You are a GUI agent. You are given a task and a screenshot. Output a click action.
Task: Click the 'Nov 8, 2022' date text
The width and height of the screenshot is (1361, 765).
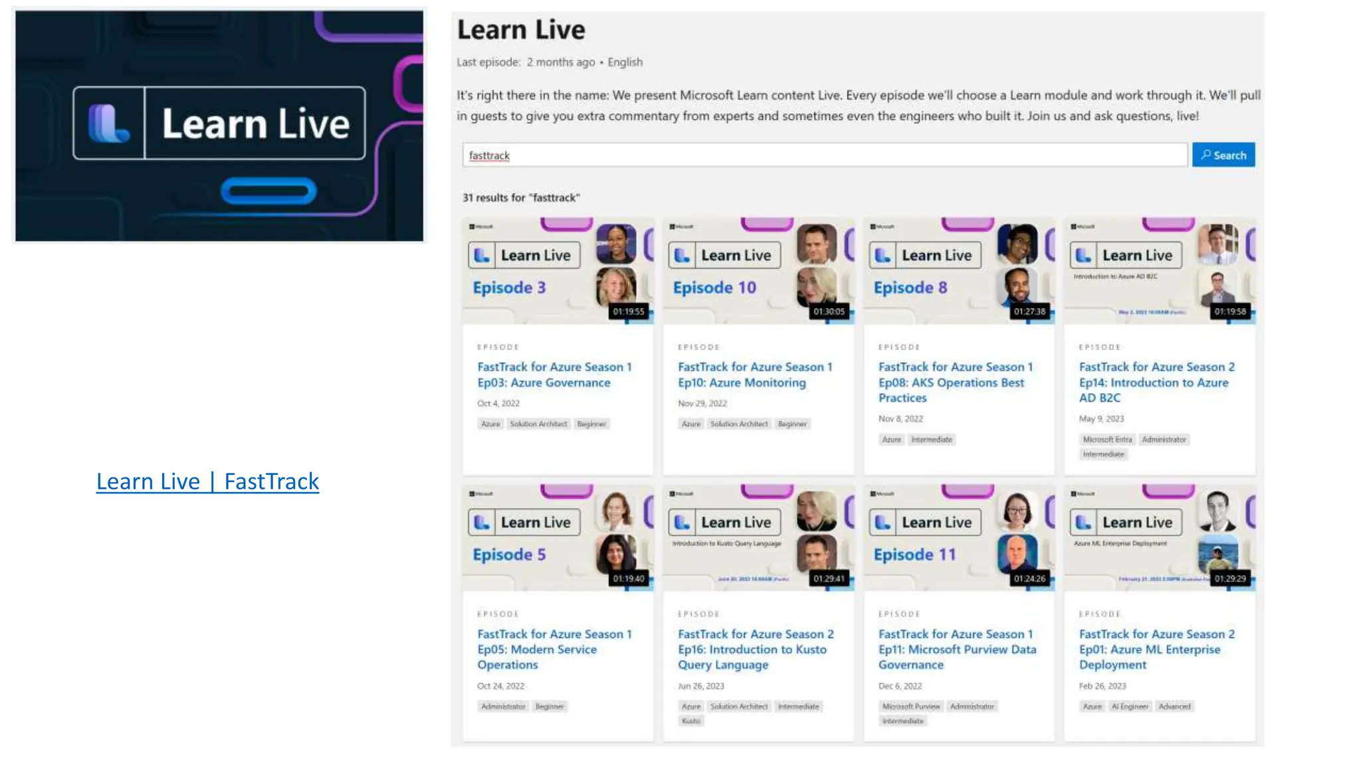click(900, 418)
